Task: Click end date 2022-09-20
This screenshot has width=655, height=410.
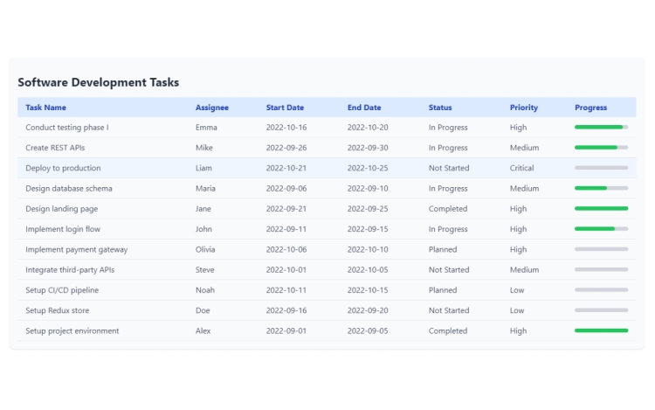Action: [368, 310]
